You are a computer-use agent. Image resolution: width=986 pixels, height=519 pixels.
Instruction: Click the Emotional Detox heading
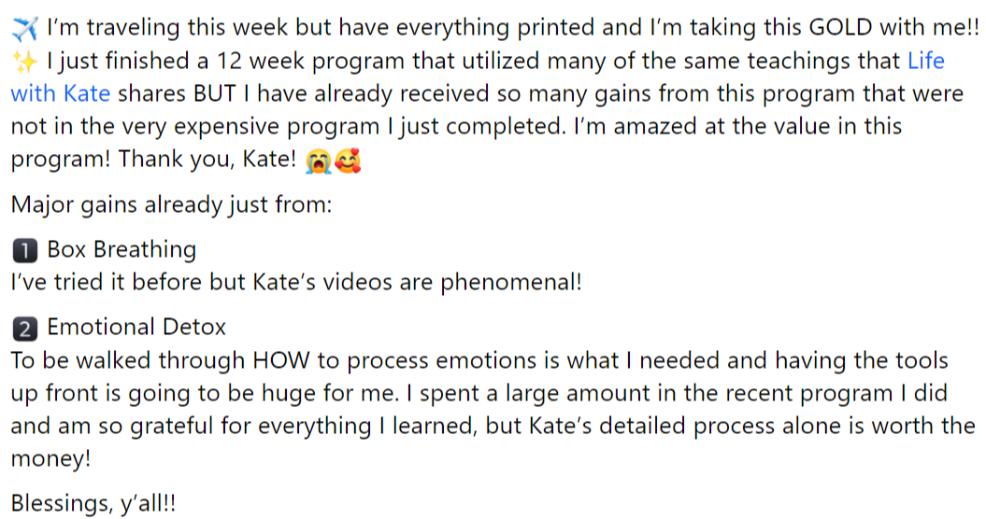[136, 328]
